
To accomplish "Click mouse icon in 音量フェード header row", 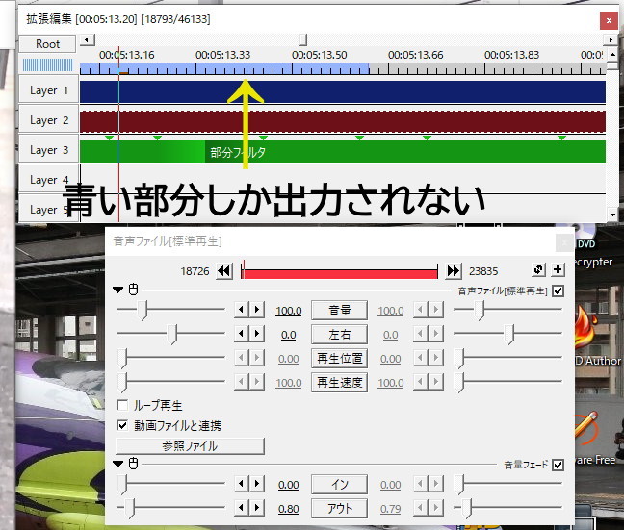I will coord(133,464).
